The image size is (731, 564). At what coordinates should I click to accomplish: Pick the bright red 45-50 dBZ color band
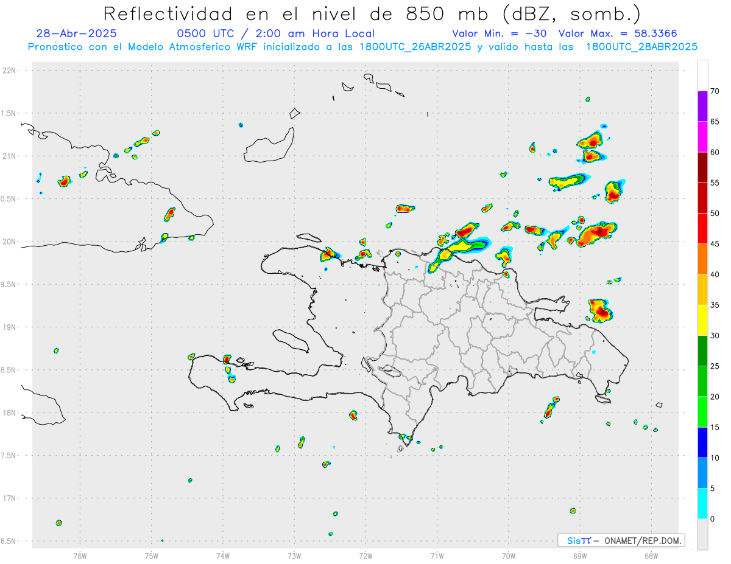[702, 228]
